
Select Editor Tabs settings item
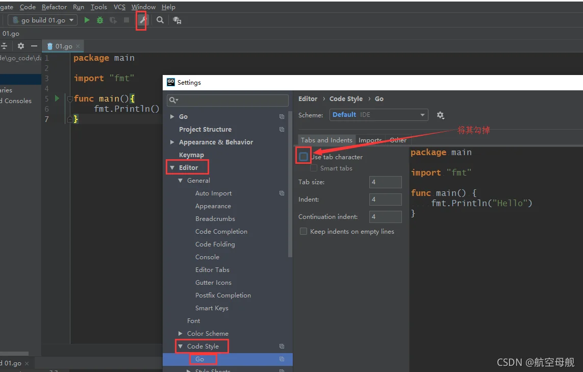(212, 270)
